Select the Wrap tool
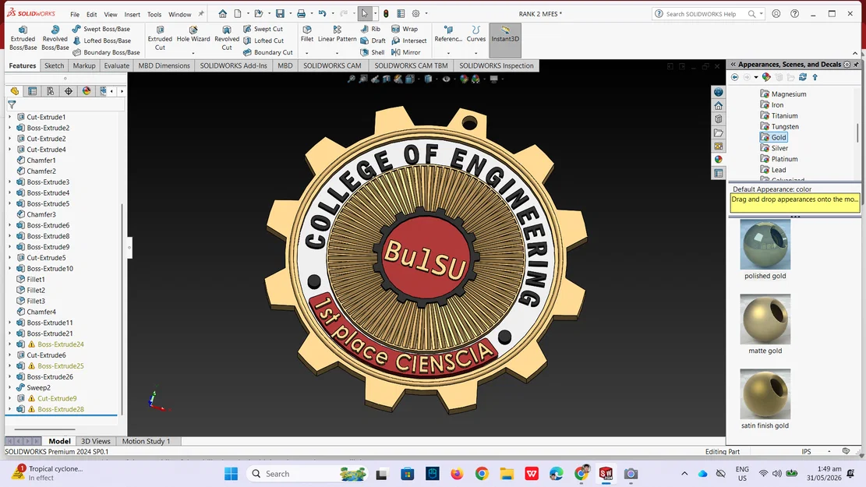 (405, 29)
